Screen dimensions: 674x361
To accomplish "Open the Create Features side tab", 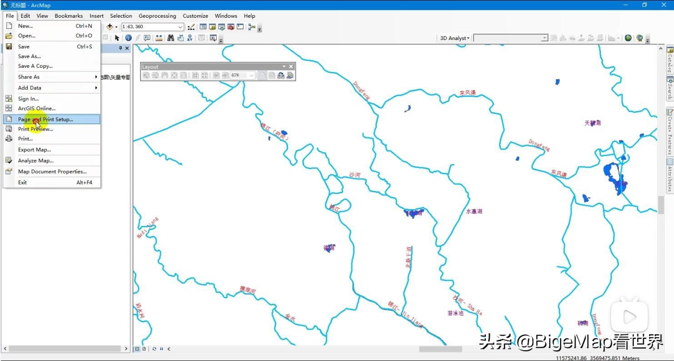I will coord(669,132).
